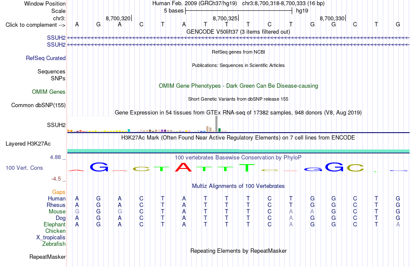Click the '5 bases' scale label
The width and height of the screenshot is (410, 267).
click(173, 11)
